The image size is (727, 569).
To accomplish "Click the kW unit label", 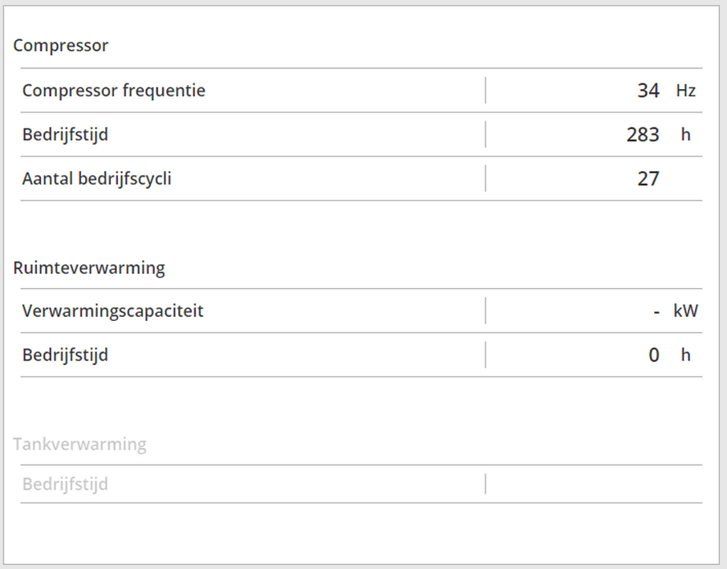I will tap(686, 311).
